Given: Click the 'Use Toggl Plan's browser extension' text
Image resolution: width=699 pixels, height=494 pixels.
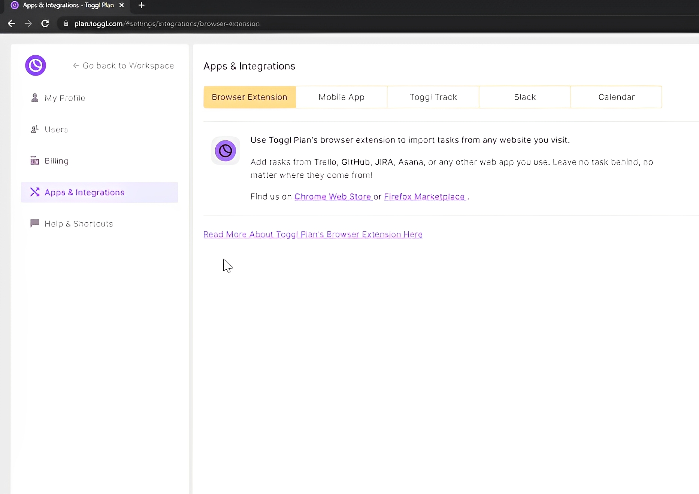Looking at the screenshot, I should click(x=410, y=140).
